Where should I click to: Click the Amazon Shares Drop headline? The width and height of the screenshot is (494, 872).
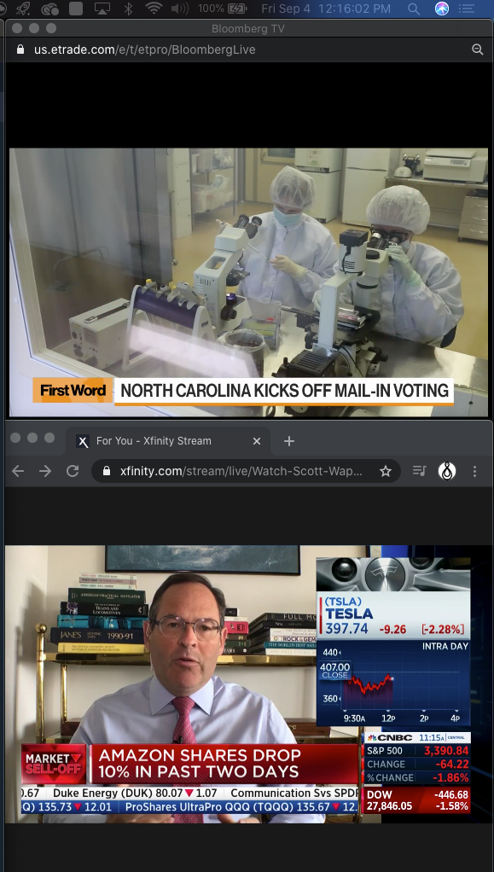click(223, 764)
